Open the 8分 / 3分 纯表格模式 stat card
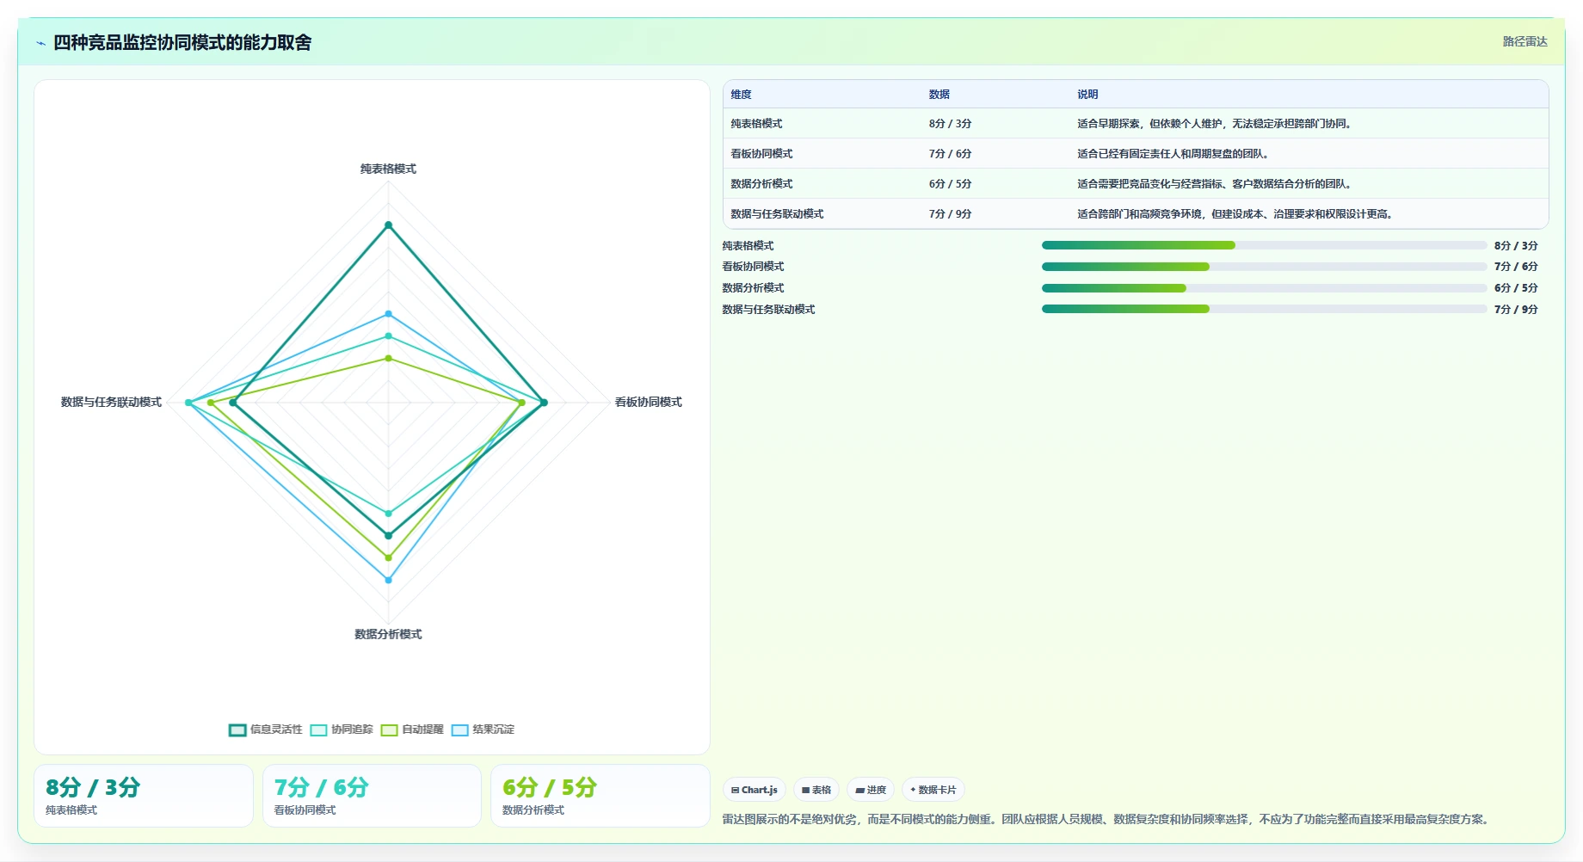This screenshot has height=862, width=1583. [144, 796]
